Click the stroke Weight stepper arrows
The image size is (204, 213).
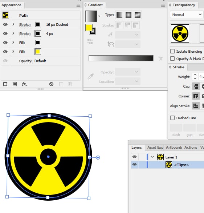tap(195, 76)
